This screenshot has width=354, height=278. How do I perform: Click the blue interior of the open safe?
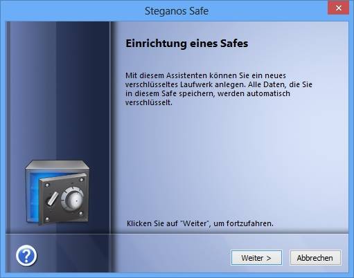(33, 196)
